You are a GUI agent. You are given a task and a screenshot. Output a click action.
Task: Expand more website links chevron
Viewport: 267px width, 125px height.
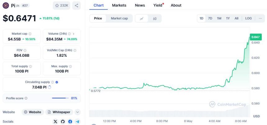pos(78,112)
